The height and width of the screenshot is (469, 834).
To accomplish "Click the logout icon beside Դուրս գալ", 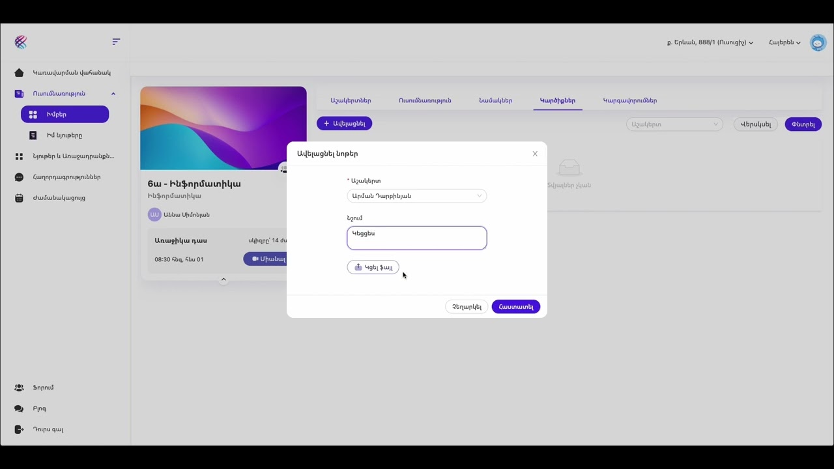I will 19,429.
